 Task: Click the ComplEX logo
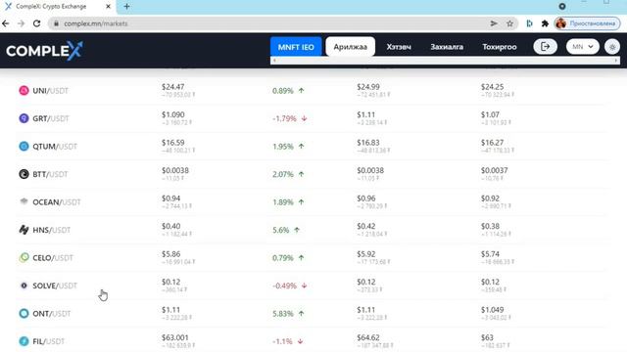pyautogui.click(x=44, y=50)
